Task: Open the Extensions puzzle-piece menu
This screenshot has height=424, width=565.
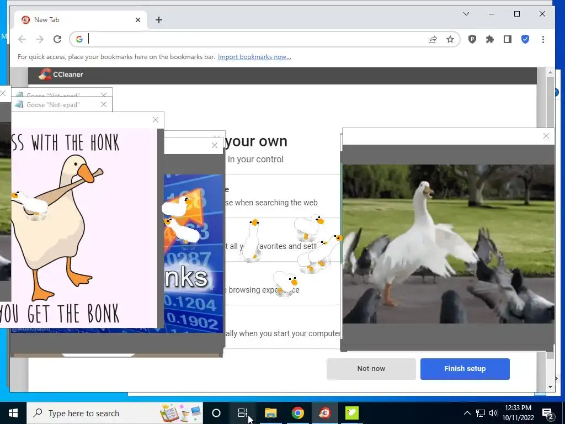Action: (x=490, y=39)
